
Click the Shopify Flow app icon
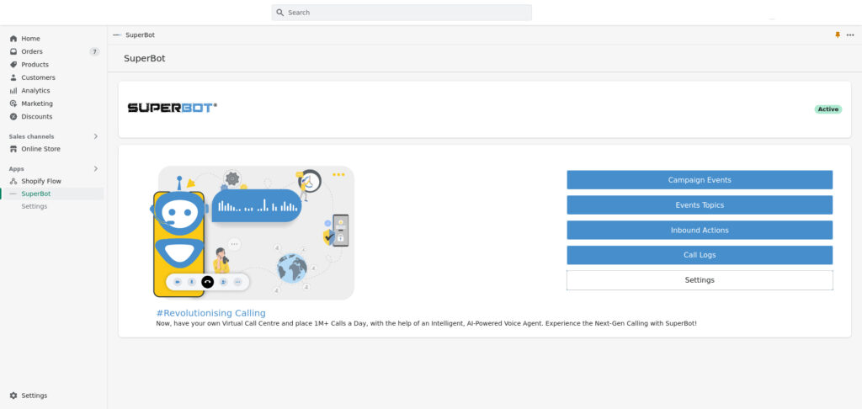click(13, 181)
